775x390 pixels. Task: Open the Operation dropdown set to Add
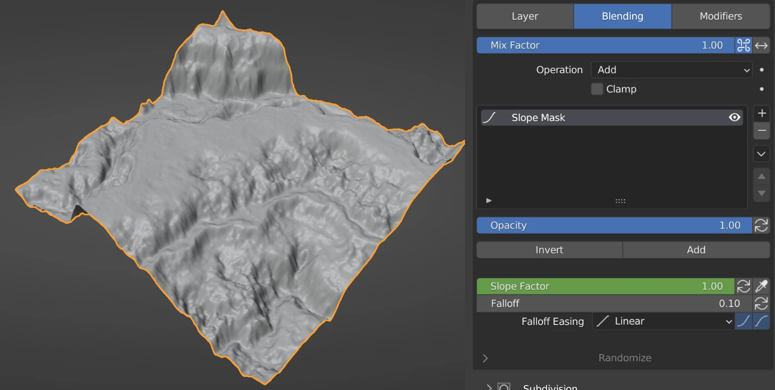(671, 70)
